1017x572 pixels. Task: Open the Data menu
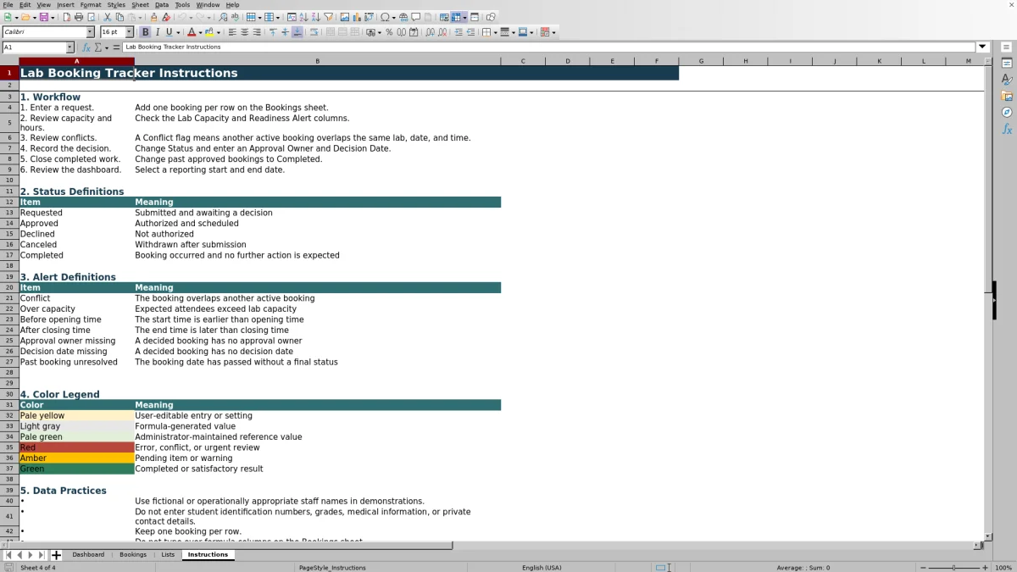(161, 4)
